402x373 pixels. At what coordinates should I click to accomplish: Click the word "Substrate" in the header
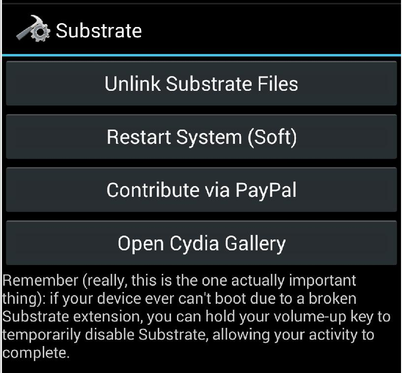(x=98, y=30)
